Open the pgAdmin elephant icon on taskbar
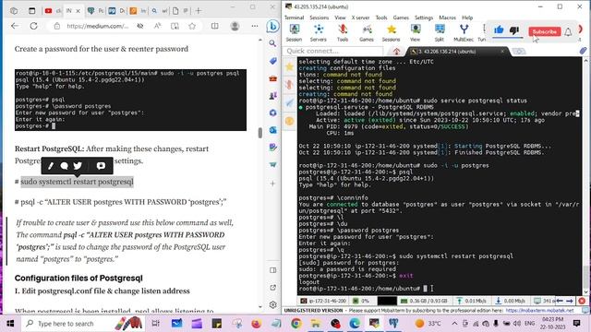 click(393, 324)
